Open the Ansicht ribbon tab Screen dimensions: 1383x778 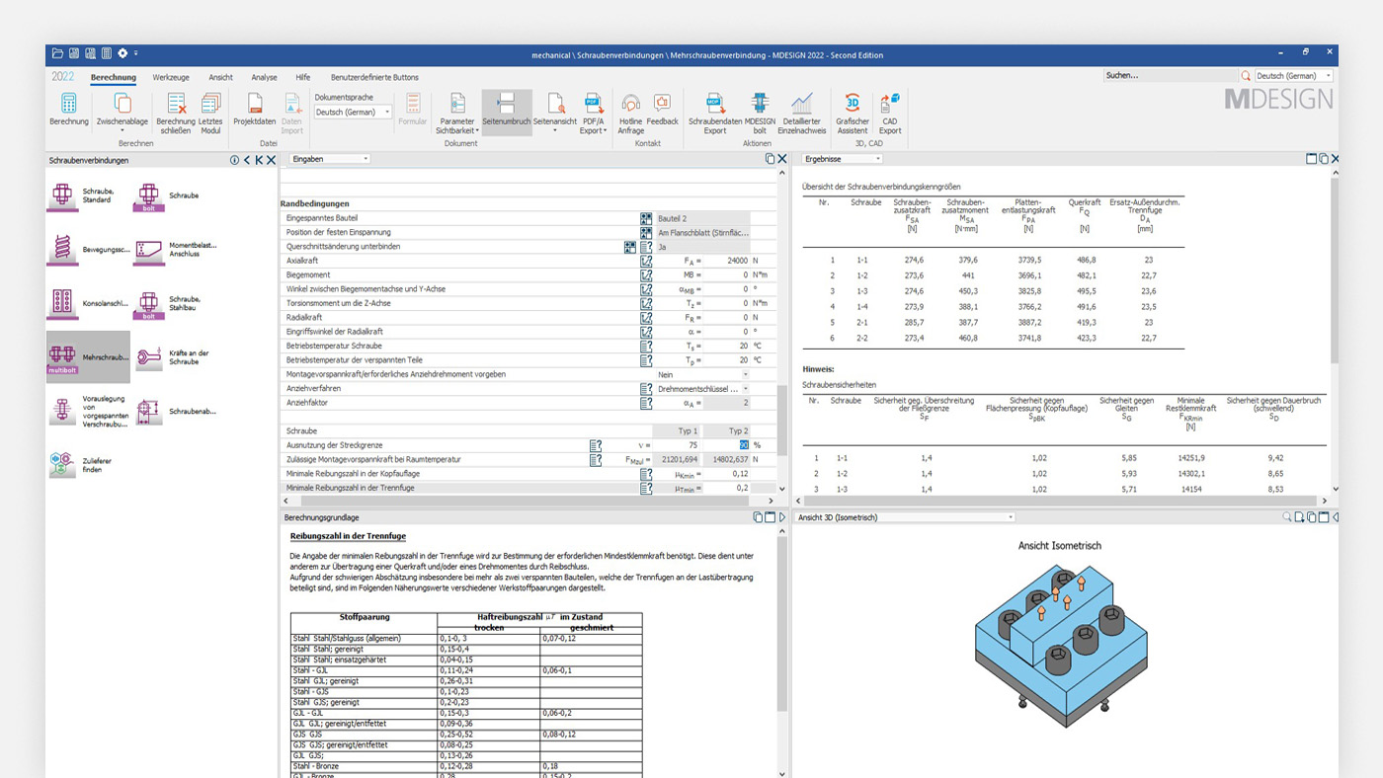(x=221, y=77)
